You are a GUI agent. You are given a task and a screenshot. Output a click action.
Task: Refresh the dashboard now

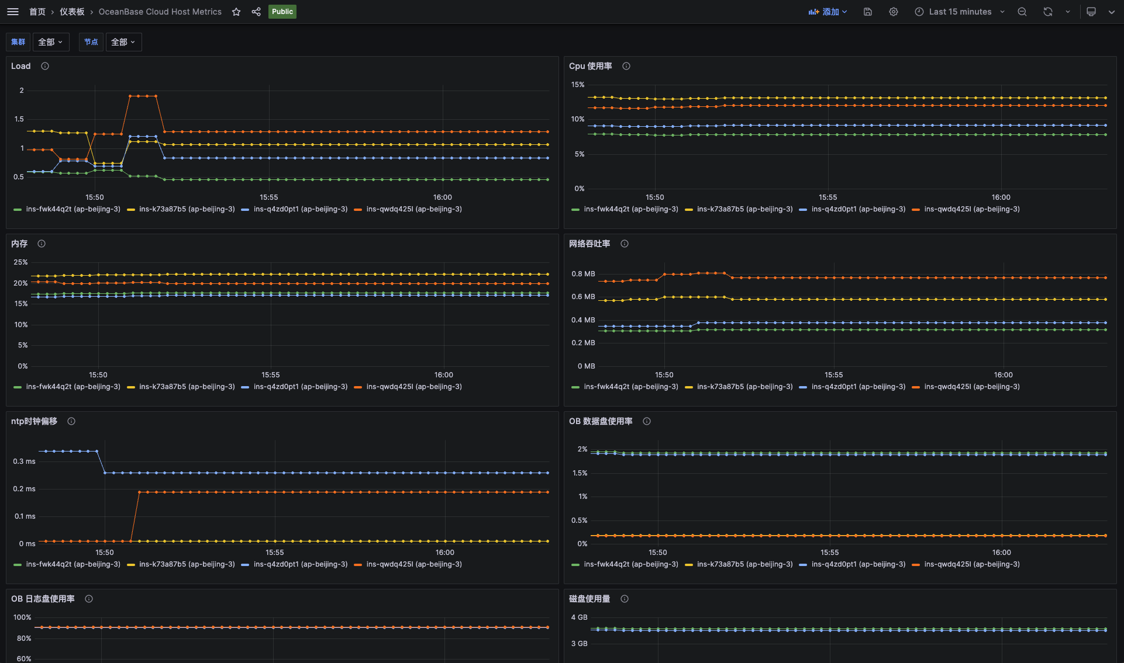pyautogui.click(x=1048, y=12)
